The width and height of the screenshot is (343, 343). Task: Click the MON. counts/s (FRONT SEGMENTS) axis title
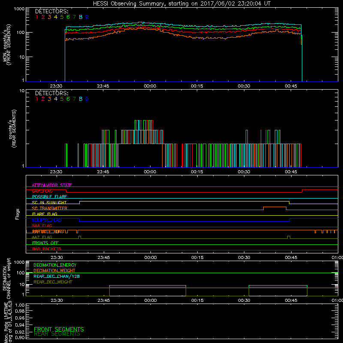tap(6, 45)
